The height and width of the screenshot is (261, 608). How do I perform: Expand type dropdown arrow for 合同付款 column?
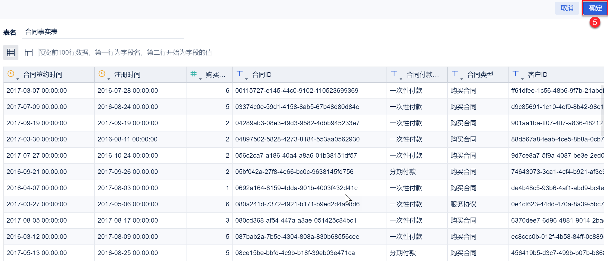[401, 79]
